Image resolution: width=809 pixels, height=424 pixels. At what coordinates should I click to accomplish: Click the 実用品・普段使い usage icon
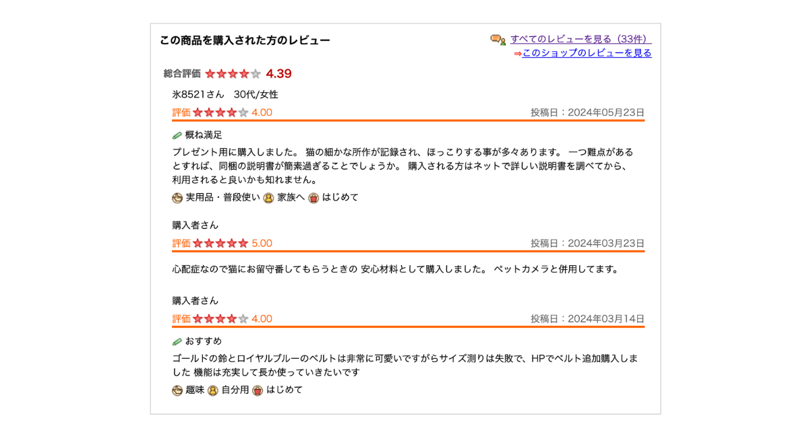(177, 198)
